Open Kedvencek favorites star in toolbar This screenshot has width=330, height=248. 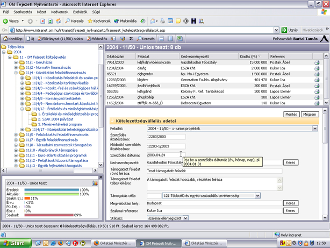pos(99,21)
